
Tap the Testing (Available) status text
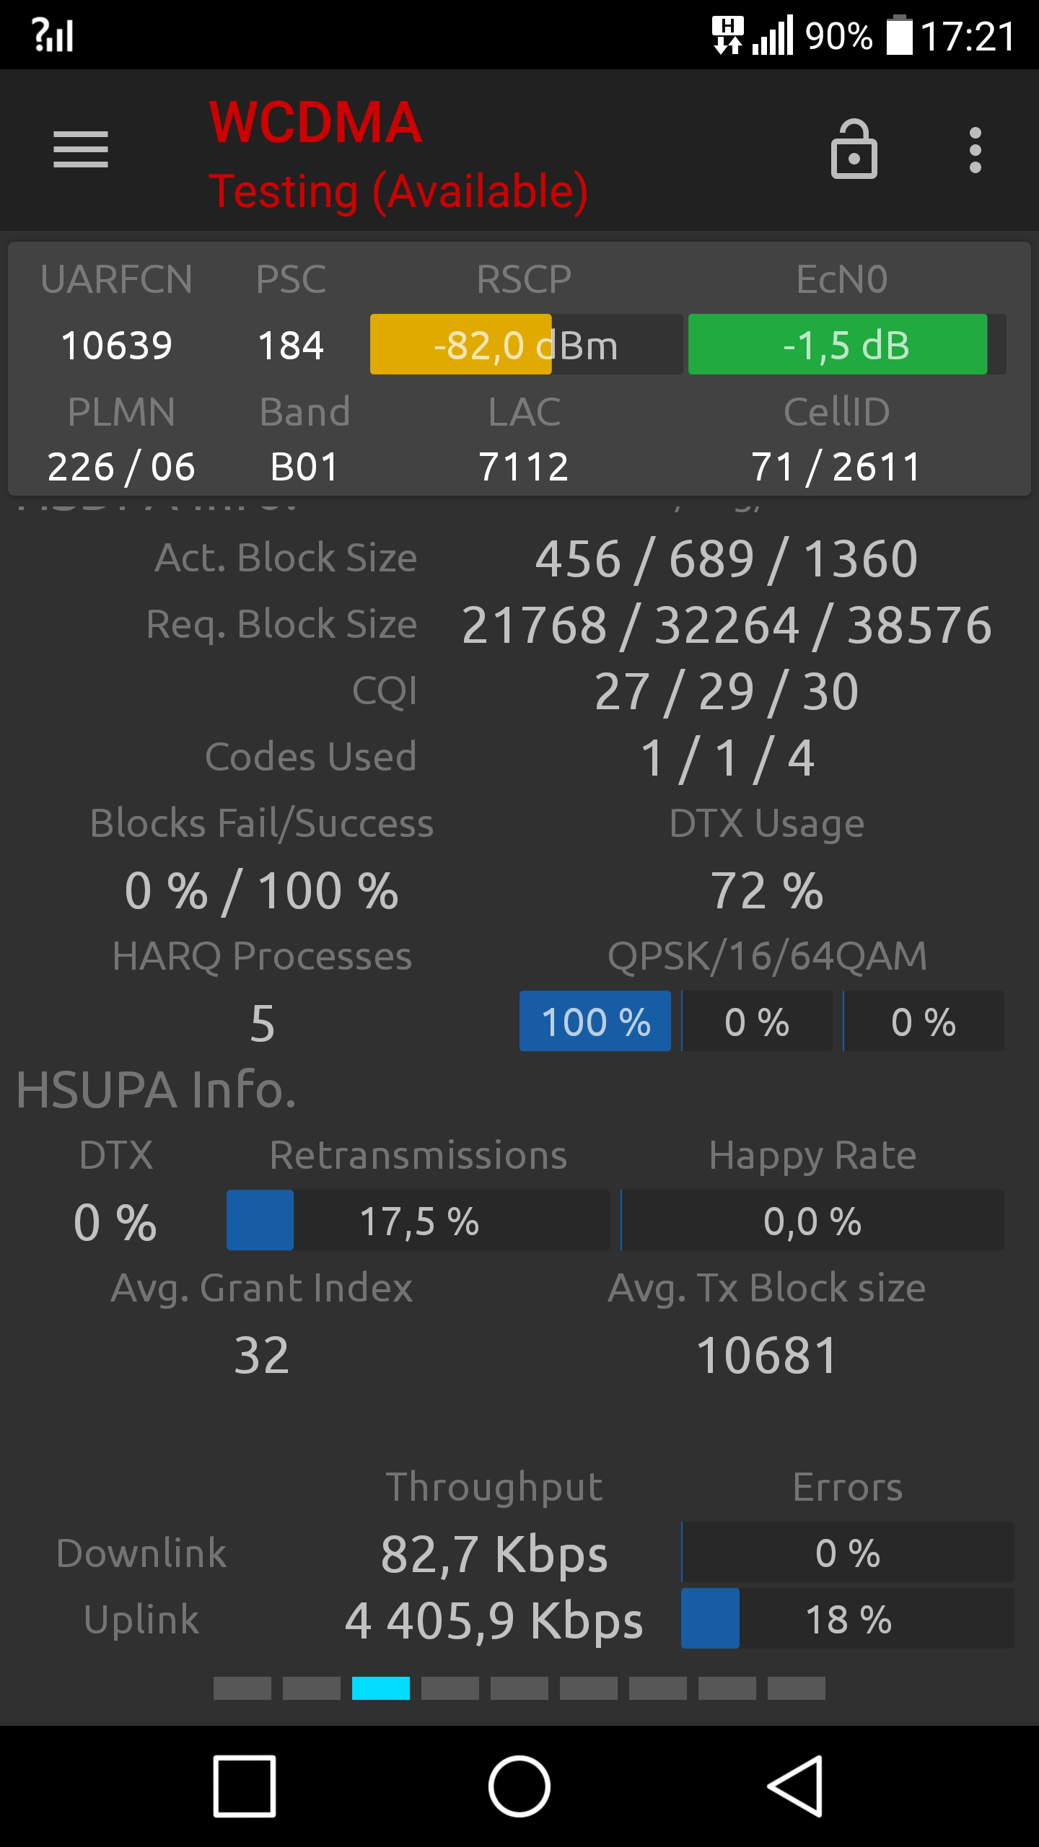(398, 192)
